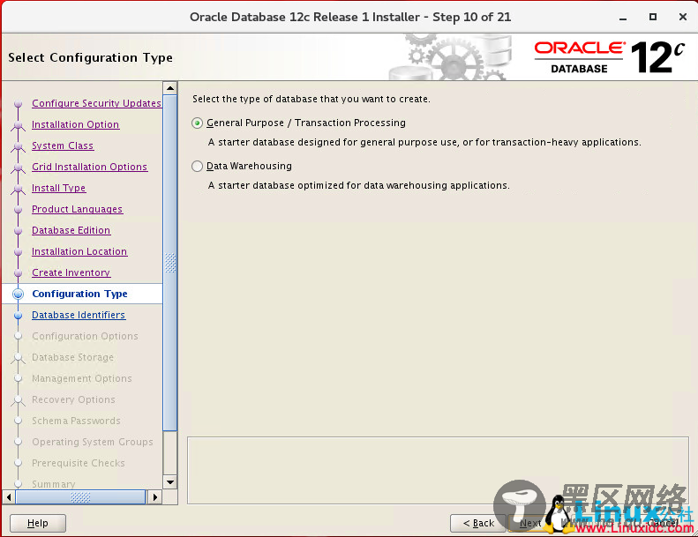Screen dimensions: 698x537
Task: Click the disabled Configuration Options step
Action: point(85,336)
